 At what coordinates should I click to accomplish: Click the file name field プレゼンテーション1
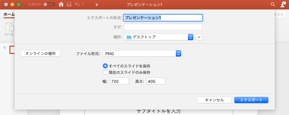click(x=163, y=18)
